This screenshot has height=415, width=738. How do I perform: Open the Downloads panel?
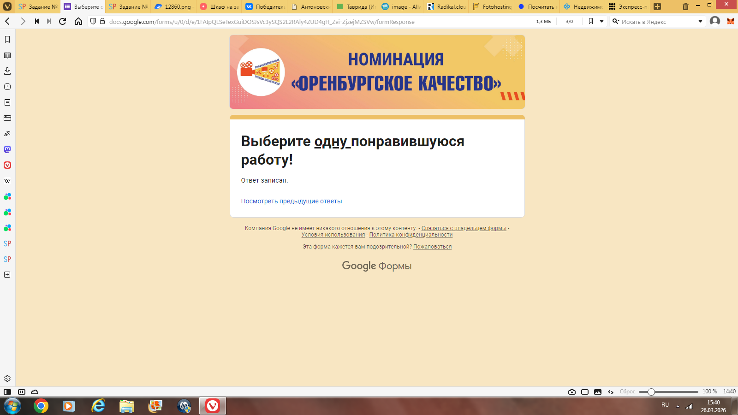pyautogui.click(x=7, y=71)
